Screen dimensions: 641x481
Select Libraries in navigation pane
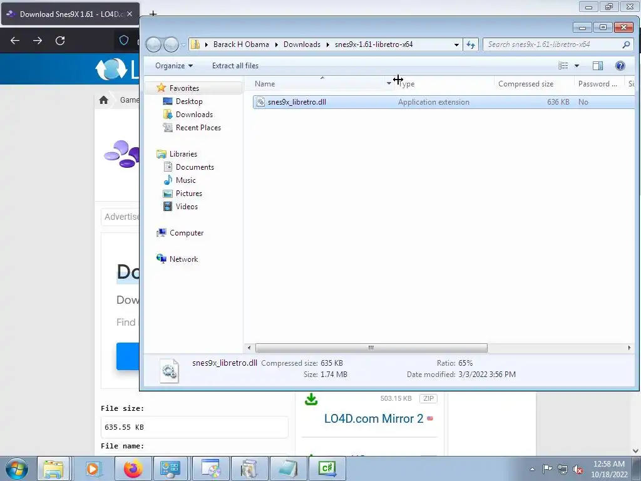click(183, 154)
